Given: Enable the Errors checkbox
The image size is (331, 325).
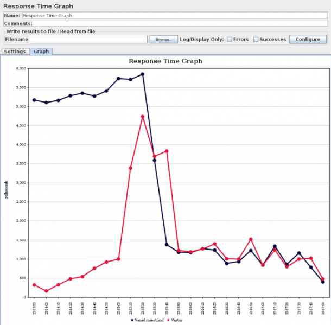Looking at the screenshot, I should pos(230,40).
